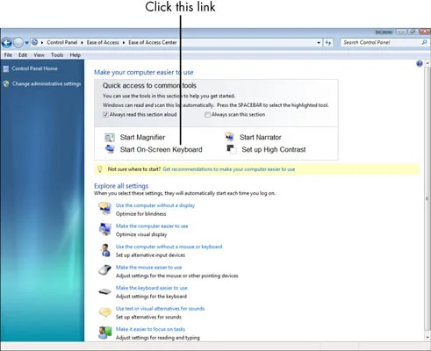Open Get recommendations to make computer easier link

229,169
